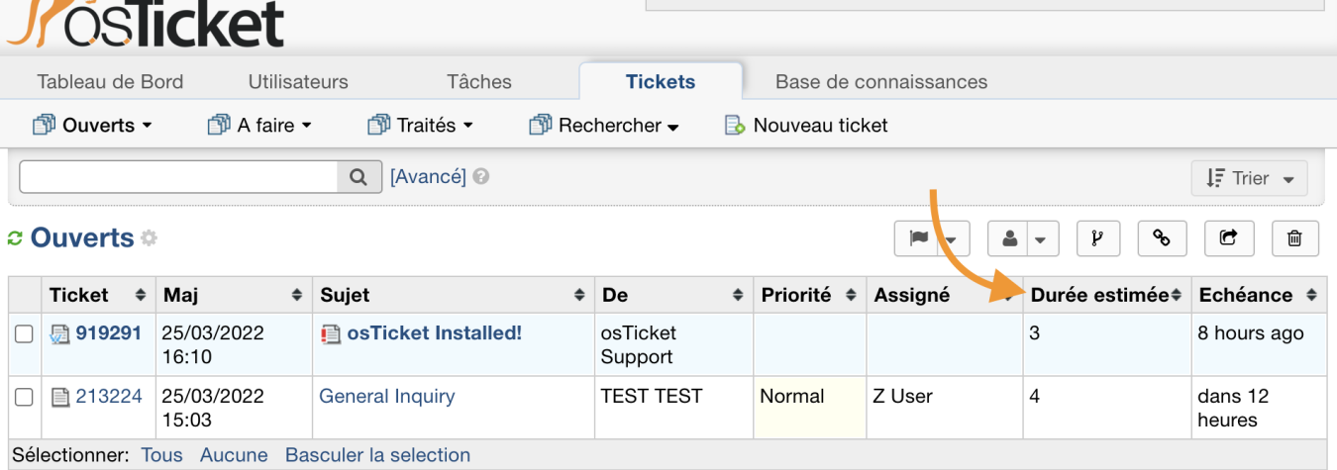Image resolution: width=1337 pixels, height=470 pixels.
Task: Expand the Traités queue dropdown
Action: (x=420, y=126)
